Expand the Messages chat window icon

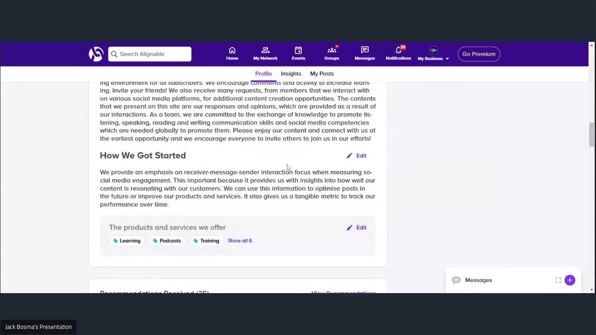click(558, 280)
